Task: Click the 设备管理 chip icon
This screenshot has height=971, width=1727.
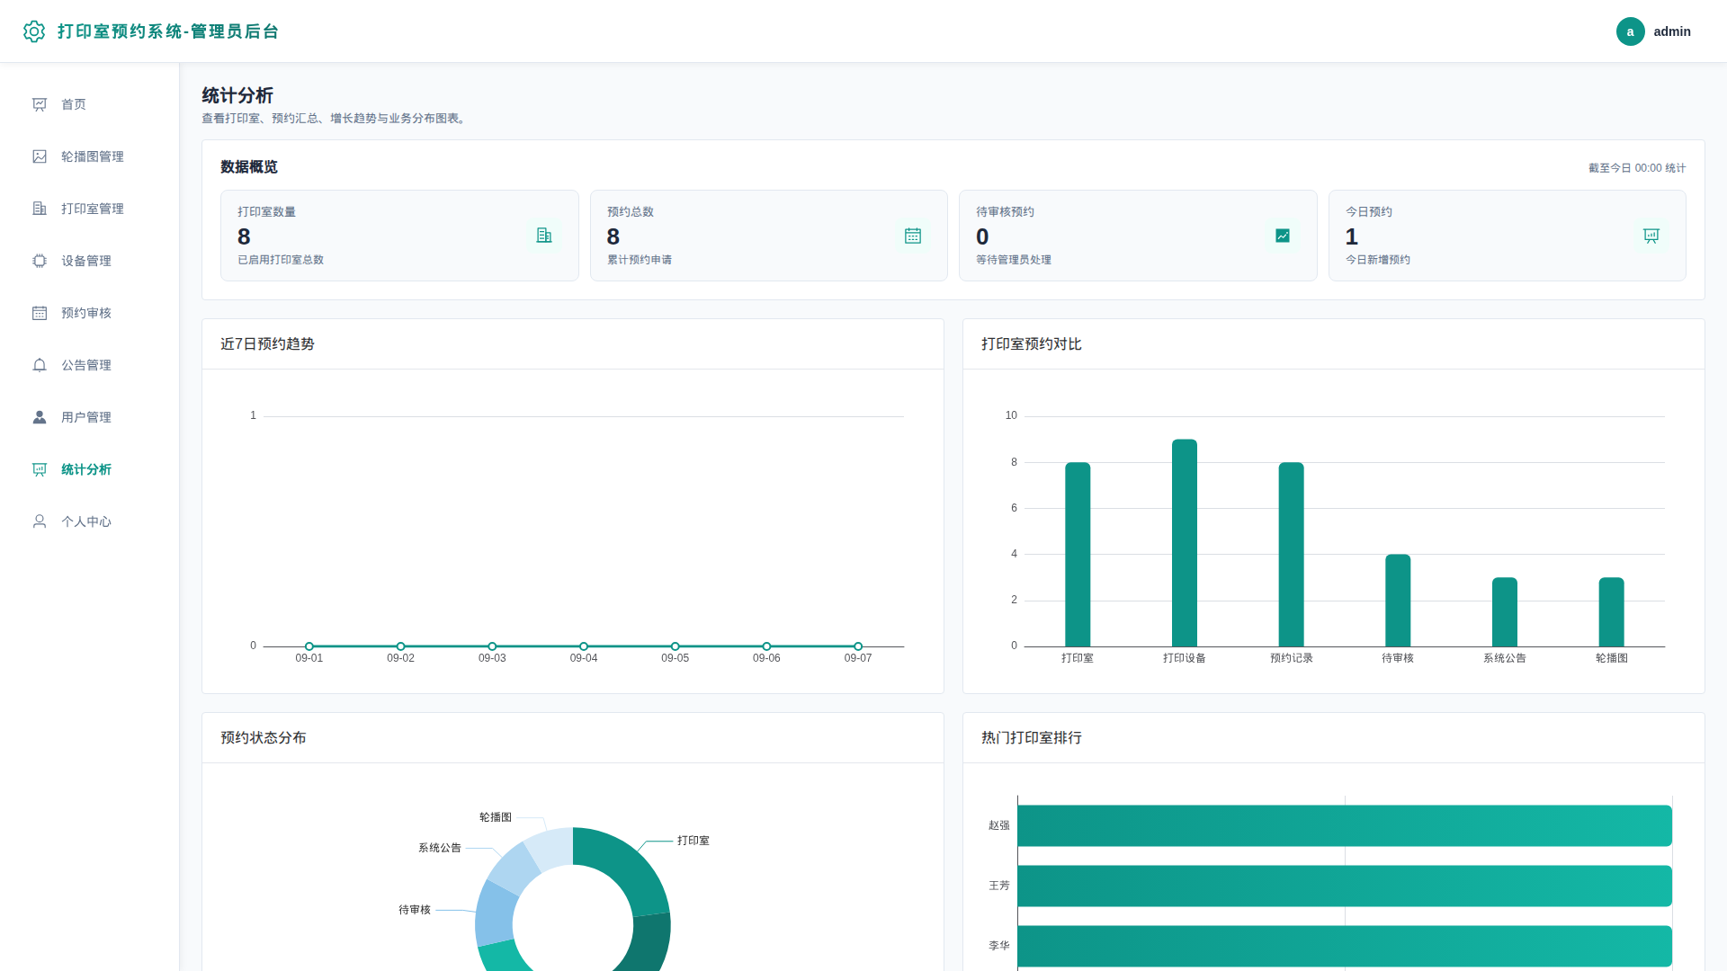Action: (x=40, y=261)
